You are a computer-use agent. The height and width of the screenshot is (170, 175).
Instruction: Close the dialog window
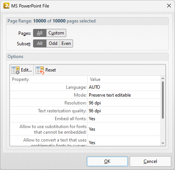[x=169, y=6]
